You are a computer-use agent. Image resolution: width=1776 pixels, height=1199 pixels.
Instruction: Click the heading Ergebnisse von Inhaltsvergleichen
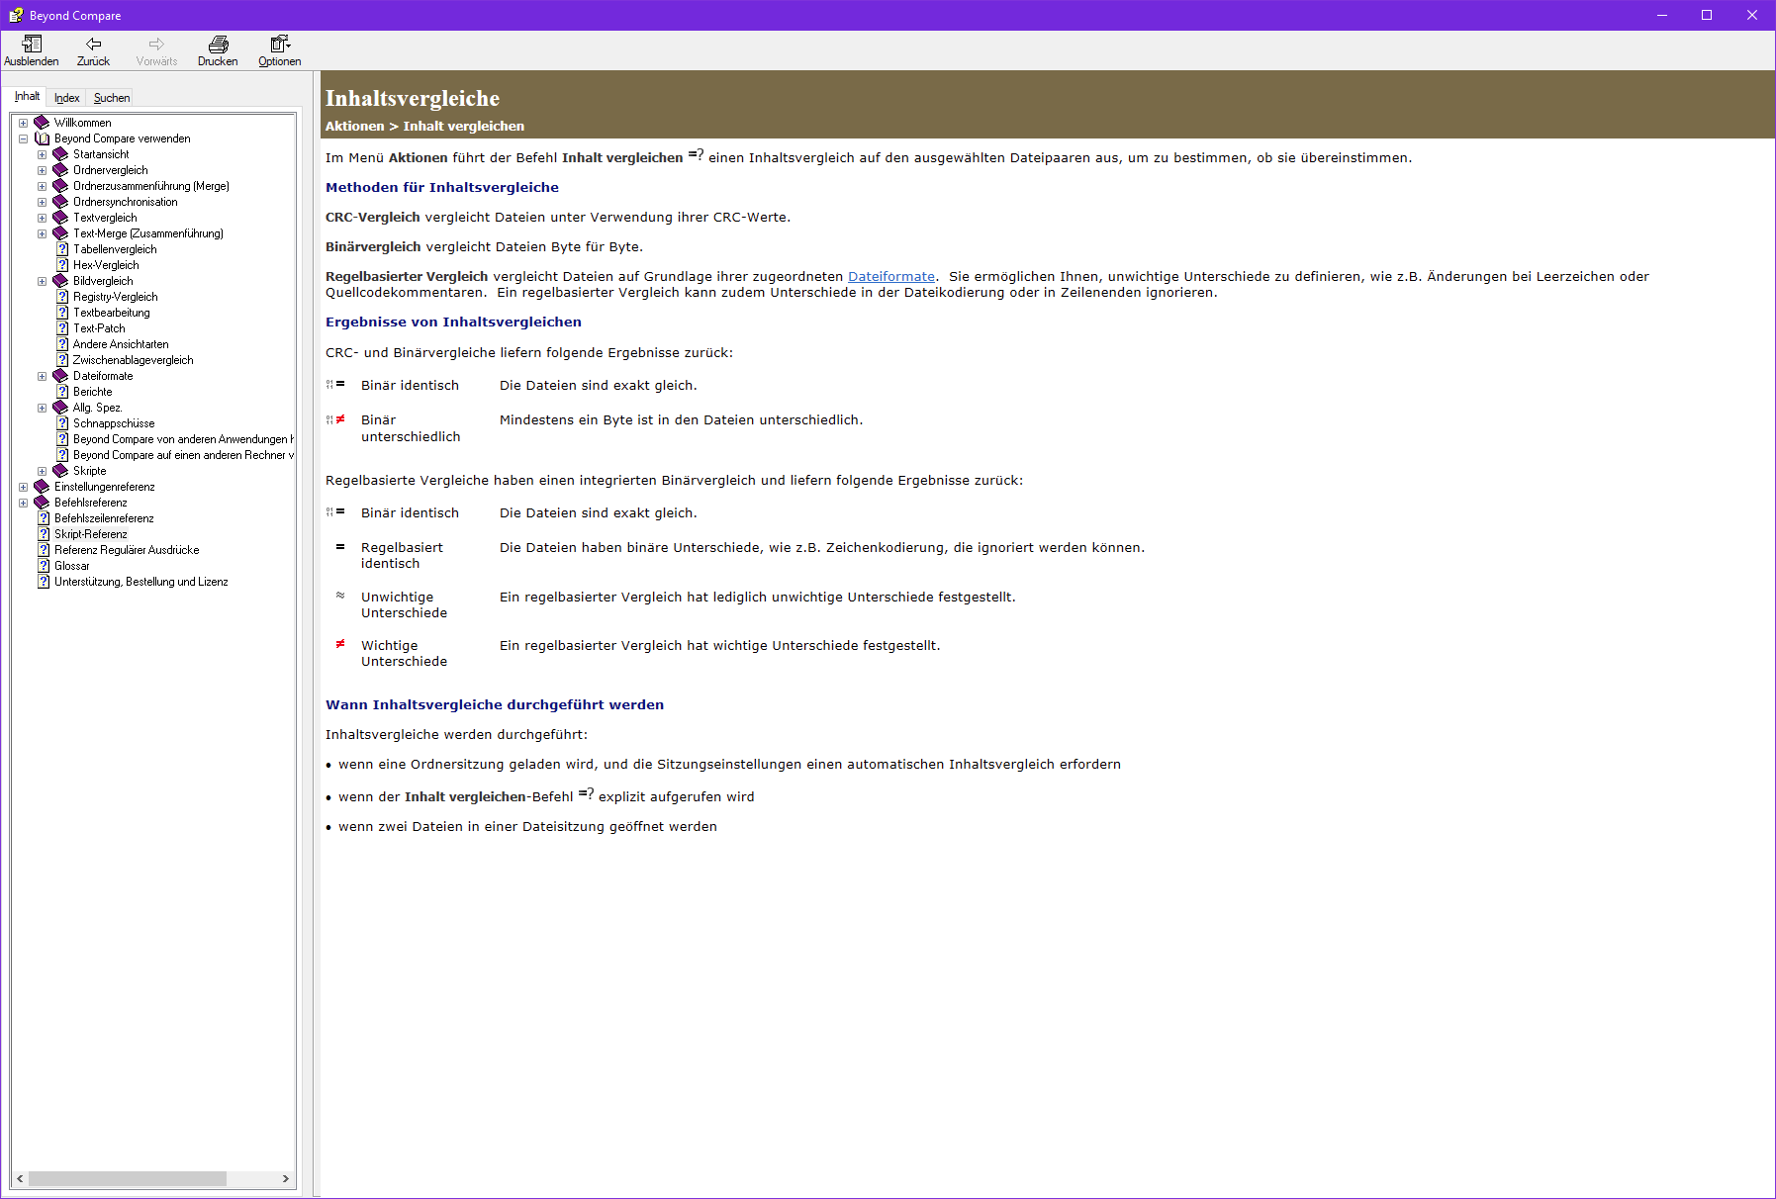453,322
